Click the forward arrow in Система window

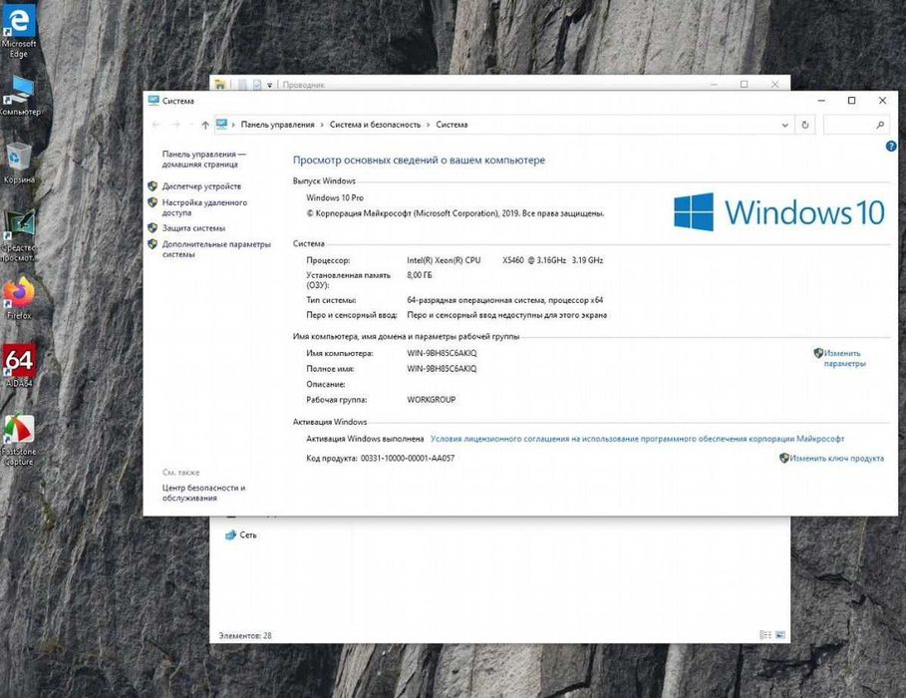coord(175,125)
